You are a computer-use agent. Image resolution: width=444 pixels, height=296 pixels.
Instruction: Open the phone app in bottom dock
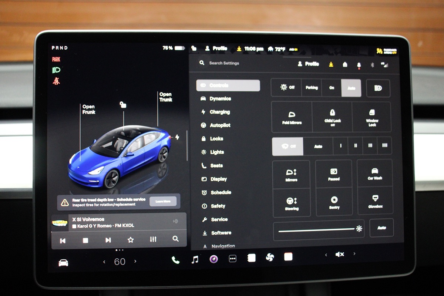(x=175, y=260)
